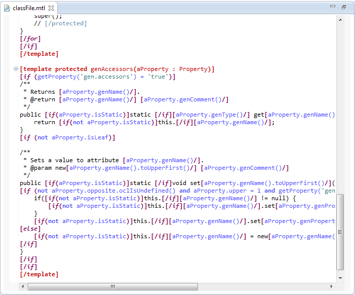
Task: Click the horizontal scrollbar thumb
Action: [112, 286]
